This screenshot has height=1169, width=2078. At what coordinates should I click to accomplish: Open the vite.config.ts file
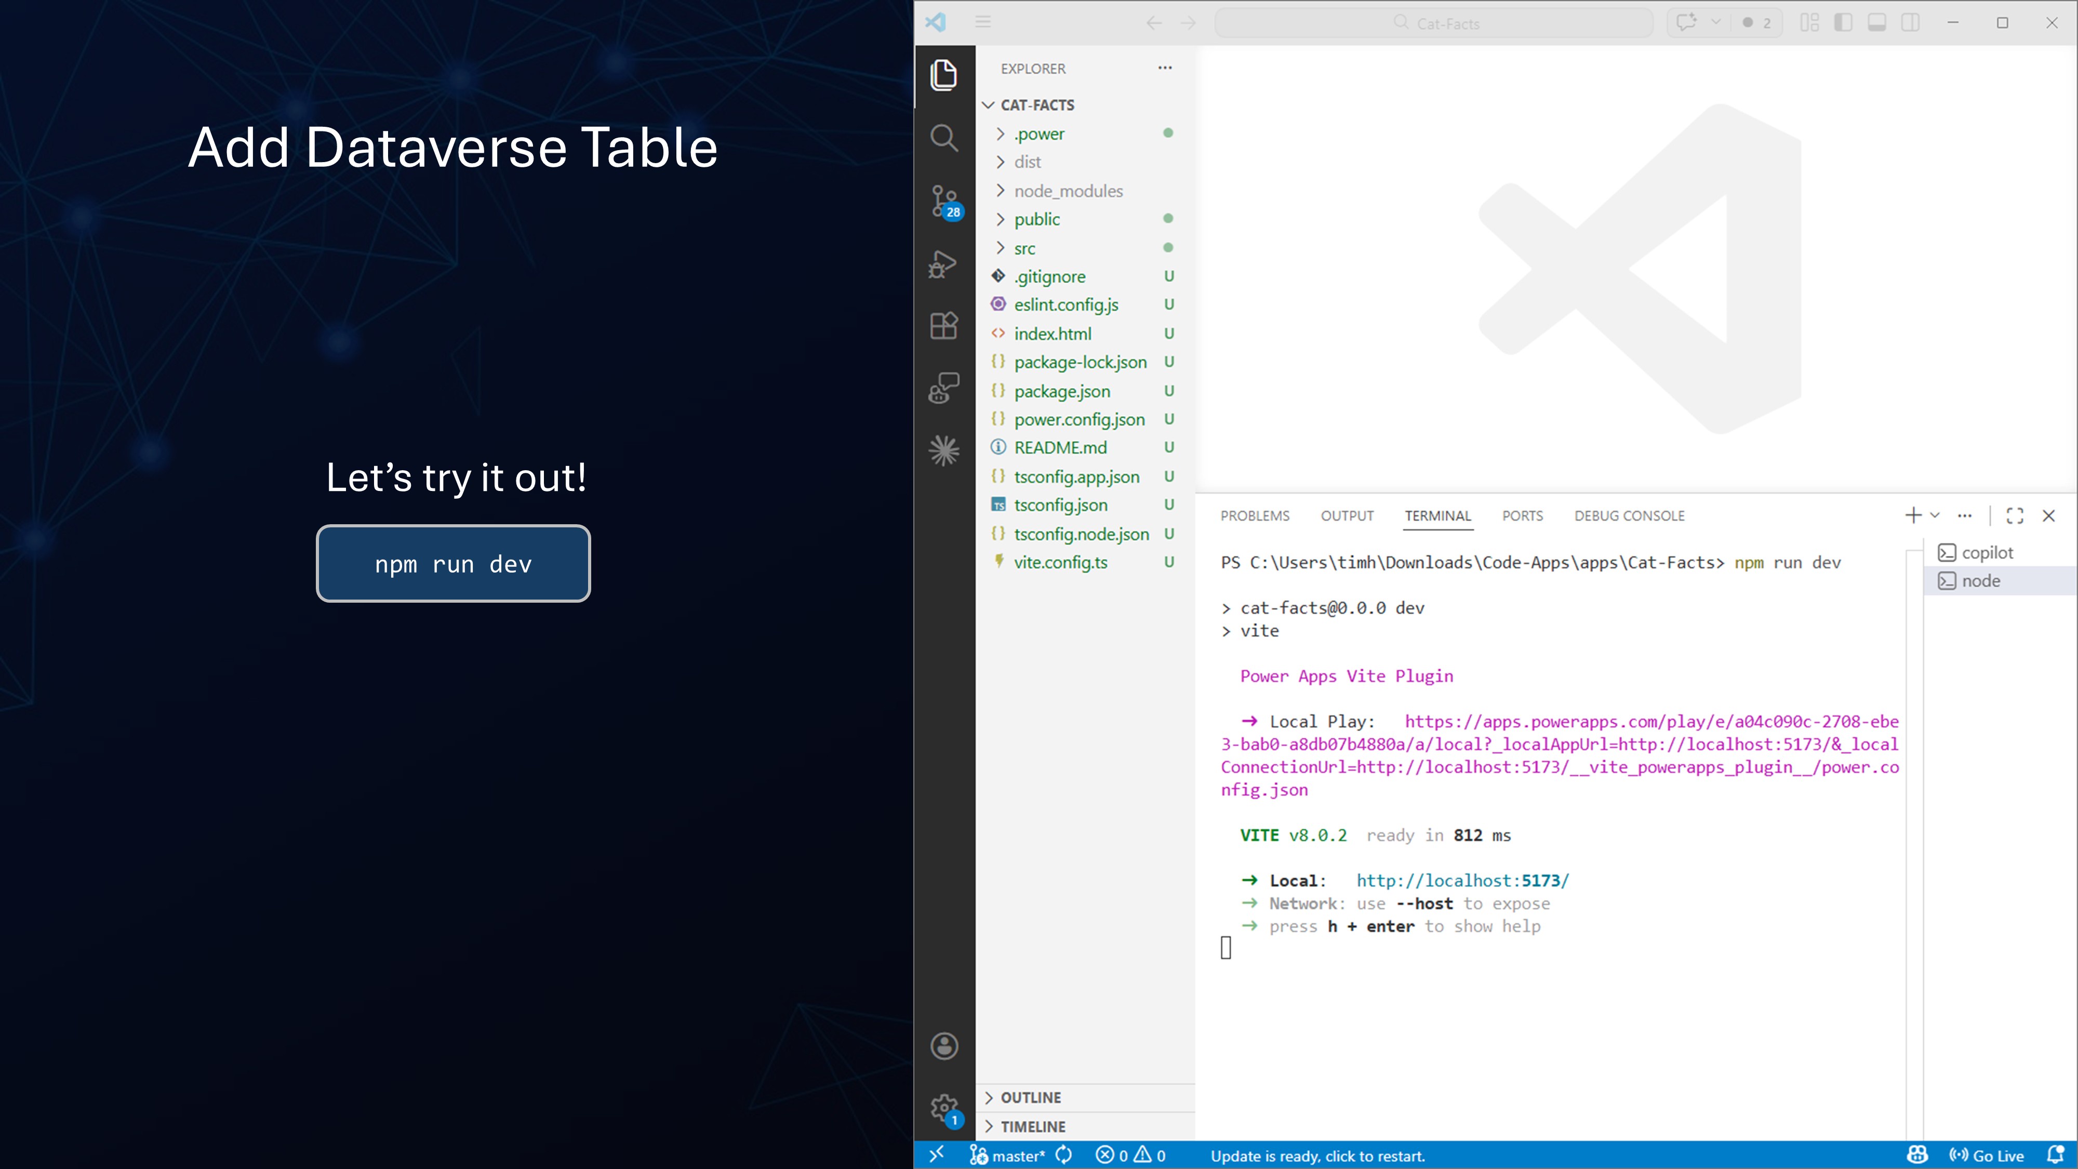point(1060,562)
